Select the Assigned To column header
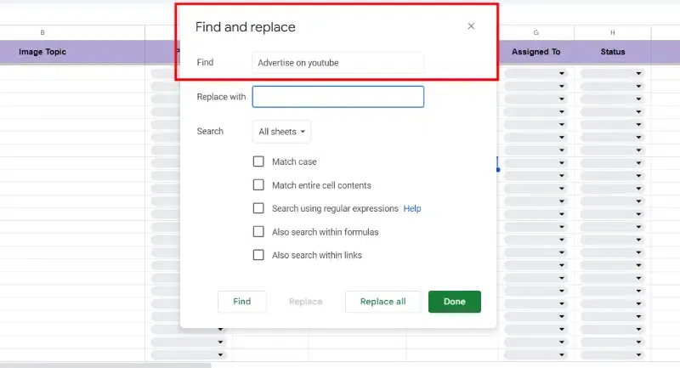680x368 pixels. pyautogui.click(x=535, y=52)
